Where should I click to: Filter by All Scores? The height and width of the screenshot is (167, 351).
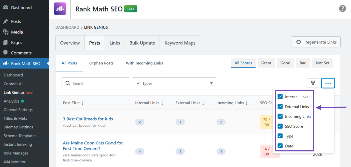pos(243,63)
